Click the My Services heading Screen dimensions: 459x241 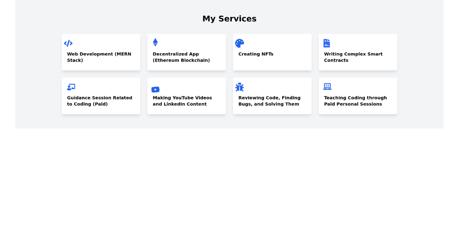point(229,18)
